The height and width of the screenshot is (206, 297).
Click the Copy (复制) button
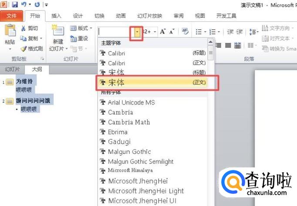coord(29,39)
